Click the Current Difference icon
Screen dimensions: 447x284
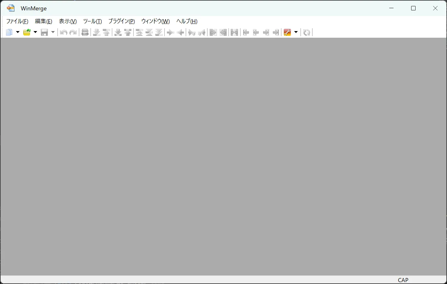click(149, 32)
